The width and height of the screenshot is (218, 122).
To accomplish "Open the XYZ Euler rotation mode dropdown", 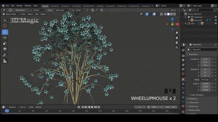I will click(205, 80).
